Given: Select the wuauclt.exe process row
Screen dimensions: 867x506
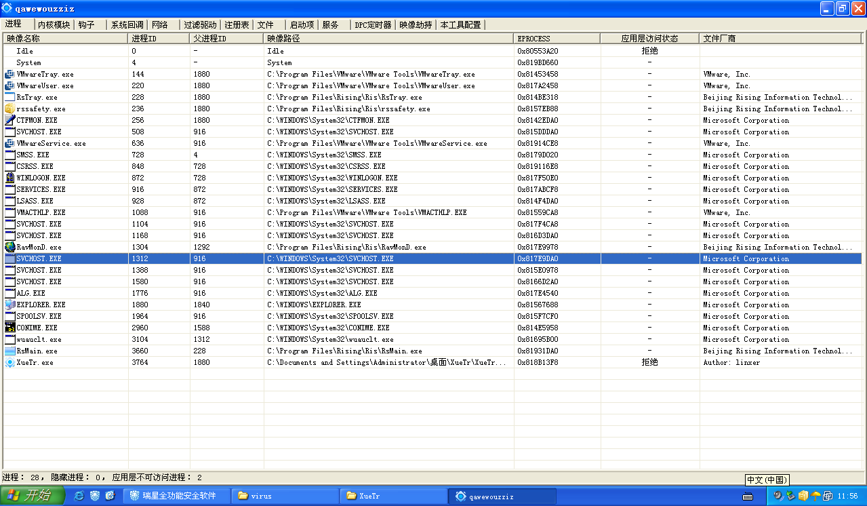Looking at the screenshot, I should (432, 339).
